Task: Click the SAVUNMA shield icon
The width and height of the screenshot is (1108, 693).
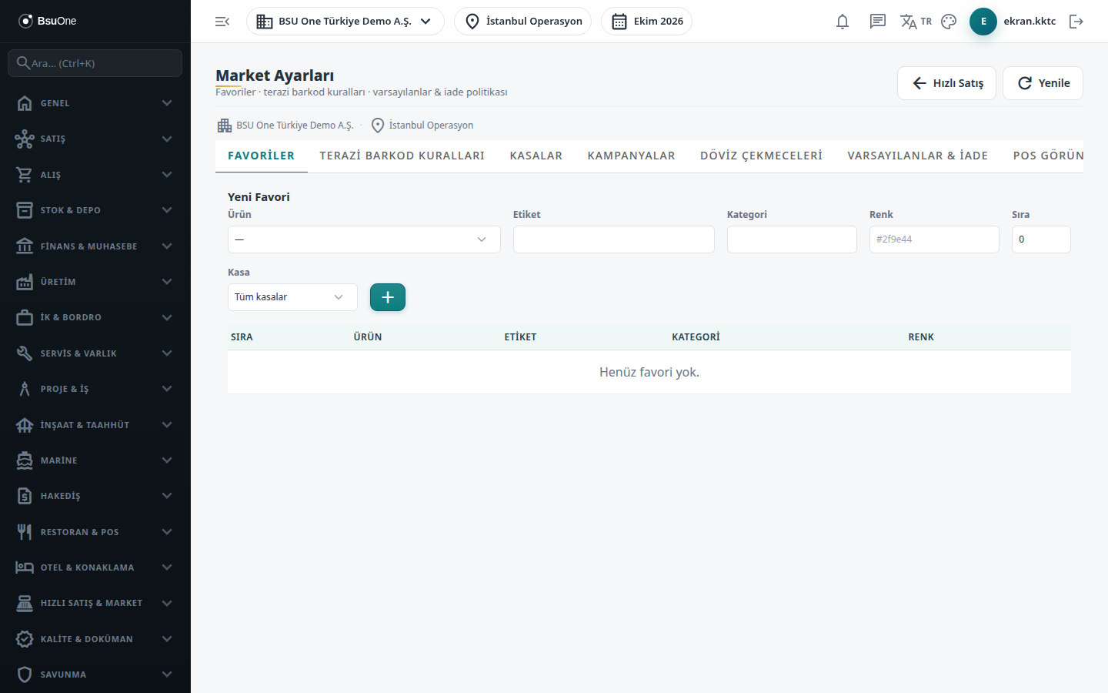Action: tap(25, 675)
